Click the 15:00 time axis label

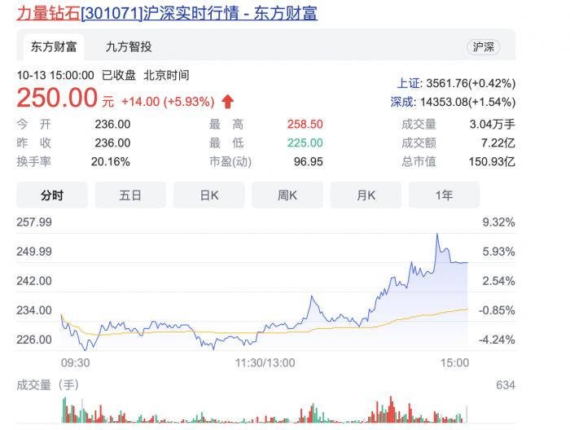[x=454, y=362]
